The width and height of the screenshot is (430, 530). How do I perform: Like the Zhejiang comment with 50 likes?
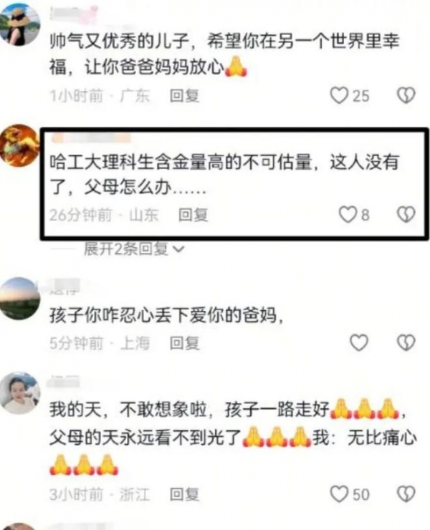tap(339, 494)
